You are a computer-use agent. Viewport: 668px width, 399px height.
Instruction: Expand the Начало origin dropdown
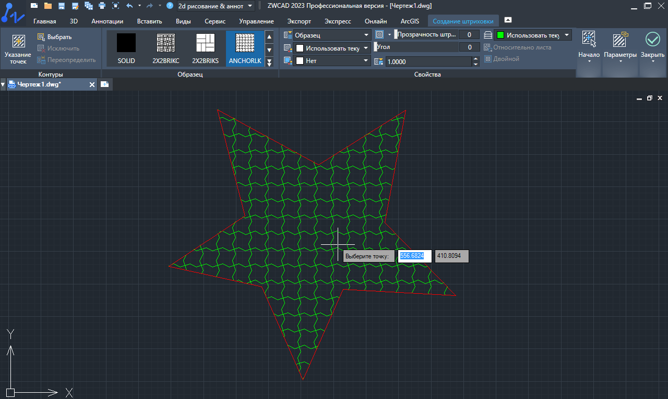click(589, 61)
